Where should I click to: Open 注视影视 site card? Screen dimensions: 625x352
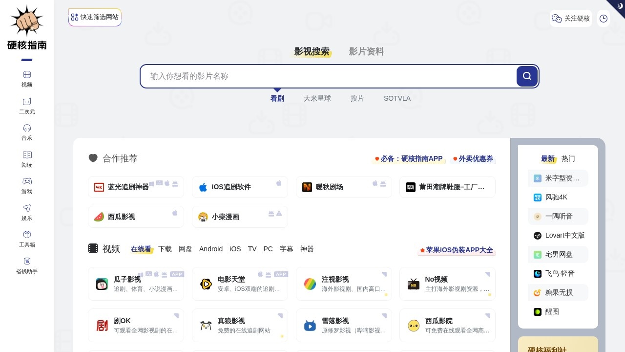344,284
